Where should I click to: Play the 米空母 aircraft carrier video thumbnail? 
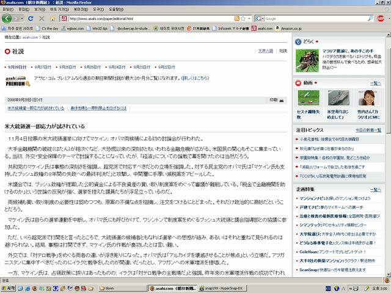click(338, 98)
